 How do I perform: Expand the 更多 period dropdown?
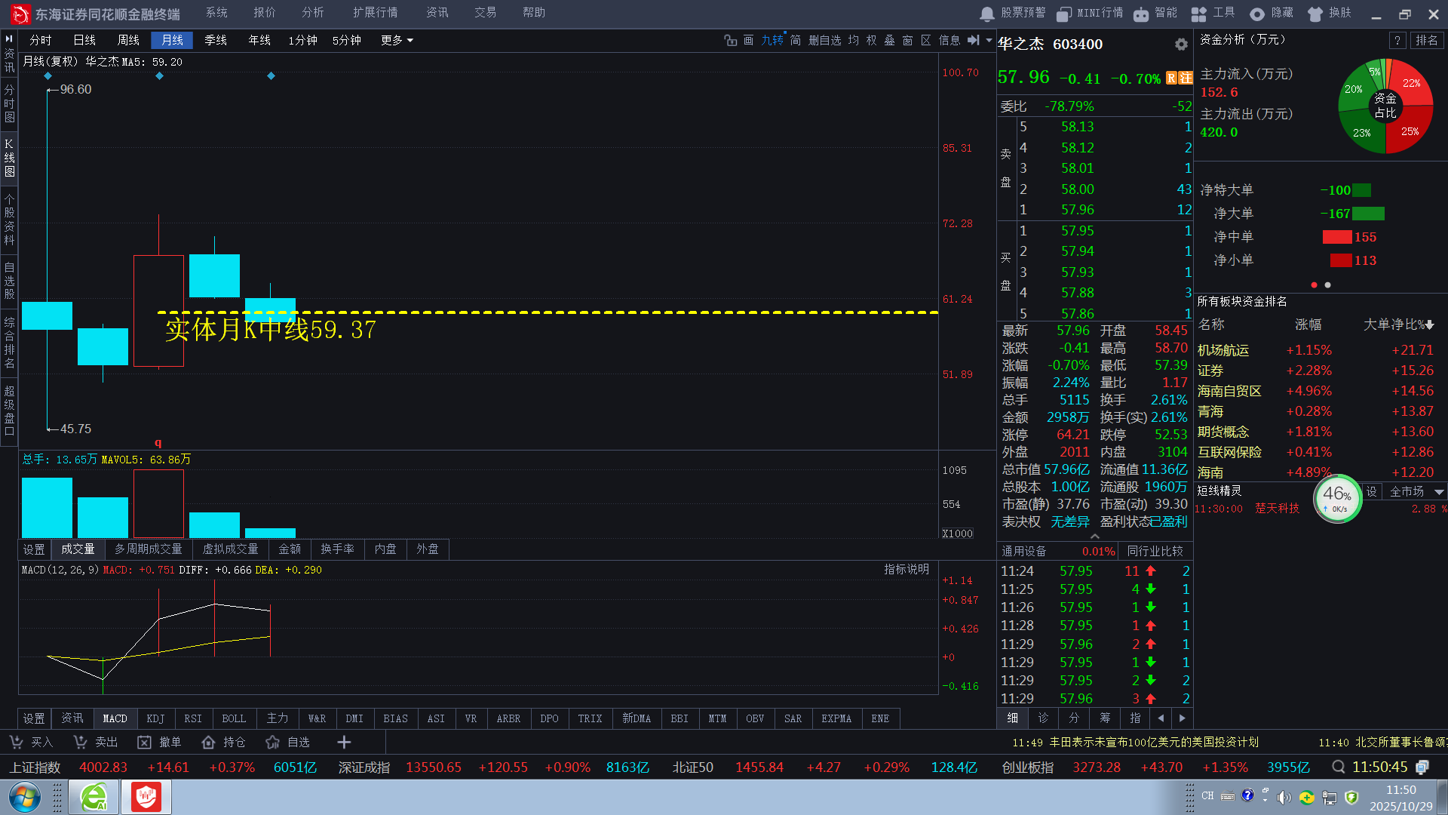397,40
